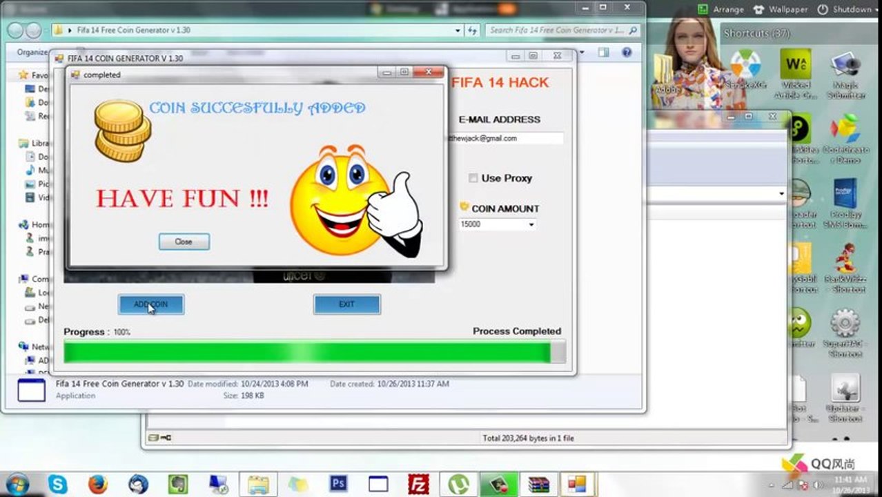Open Skype from the taskbar

pyautogui.click(x=57, y=485)
